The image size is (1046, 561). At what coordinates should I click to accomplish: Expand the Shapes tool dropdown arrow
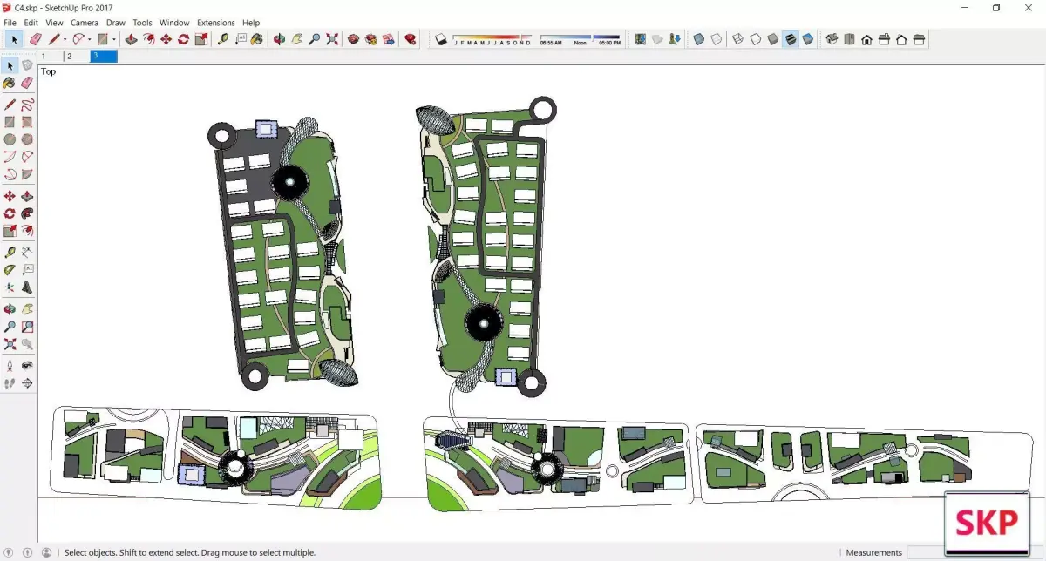point(113,40)
